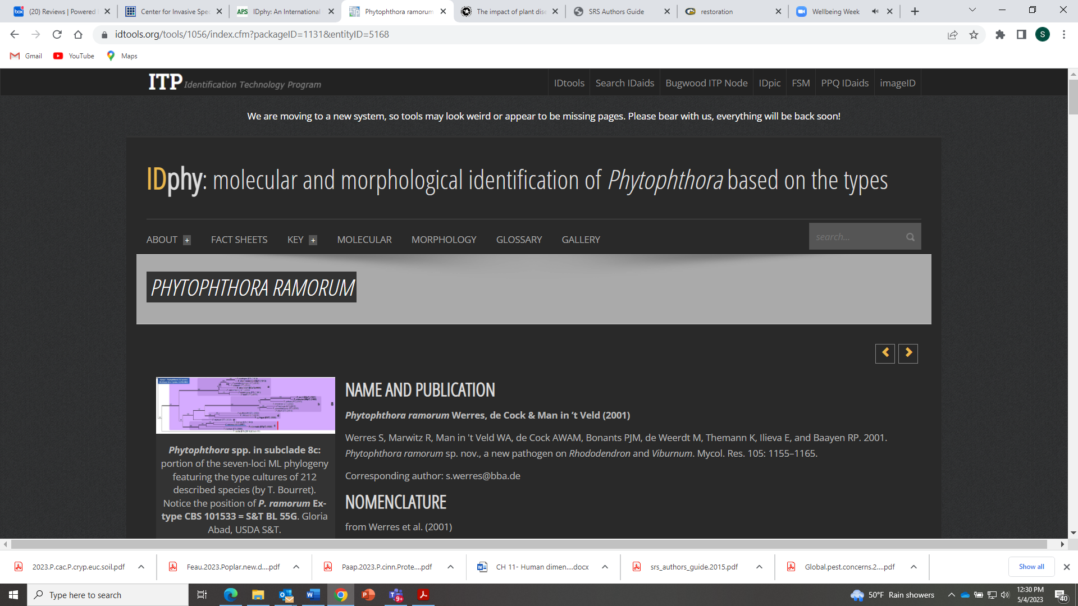Click the horizontal scrollbar at page bottom
This screenshot has width=1078, height=606.
coord(528,544)
